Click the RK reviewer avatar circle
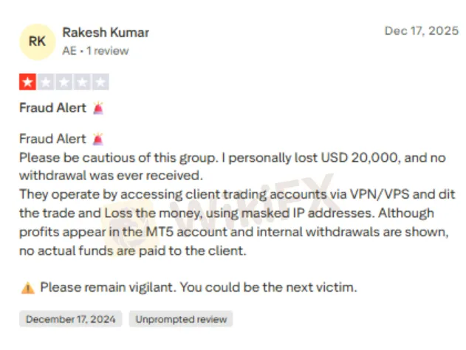 pos(37,41)
